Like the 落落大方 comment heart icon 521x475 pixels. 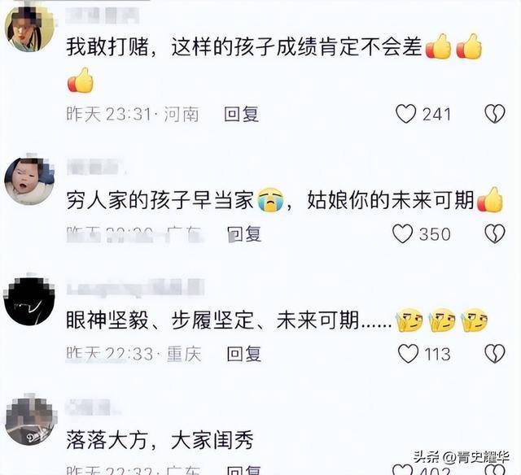pyautogui.click(x=403, y=469)
